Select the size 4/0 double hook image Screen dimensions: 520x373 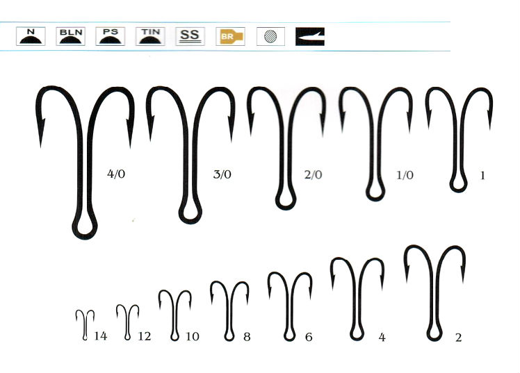[85, 163]
